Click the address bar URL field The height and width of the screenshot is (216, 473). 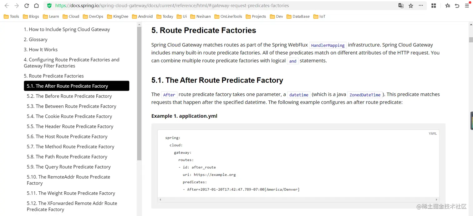[219, 6]
